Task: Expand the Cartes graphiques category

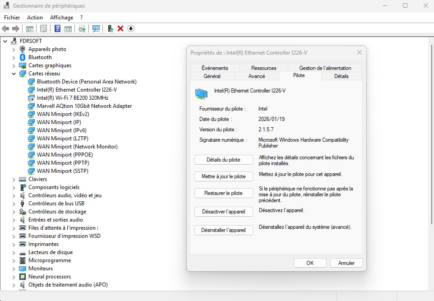Action: tap(14, 65)
